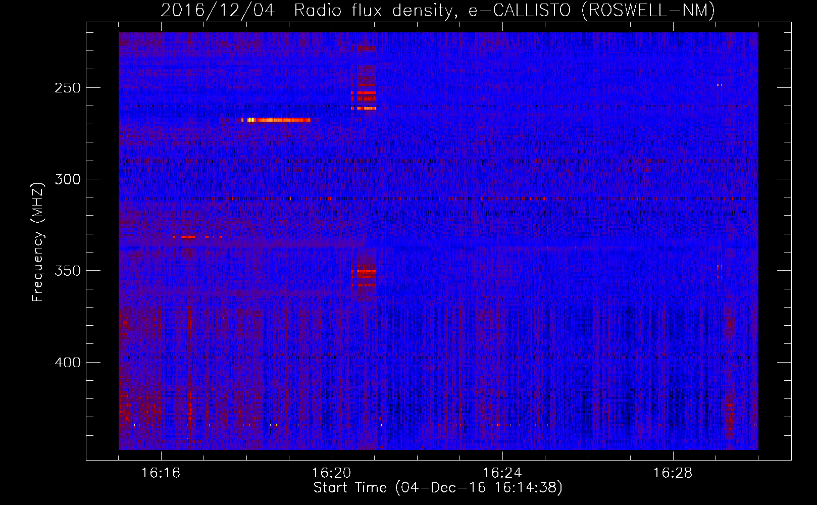Click the 400 frequency tick label
817x505 pixels.
[x=67, y=363]
